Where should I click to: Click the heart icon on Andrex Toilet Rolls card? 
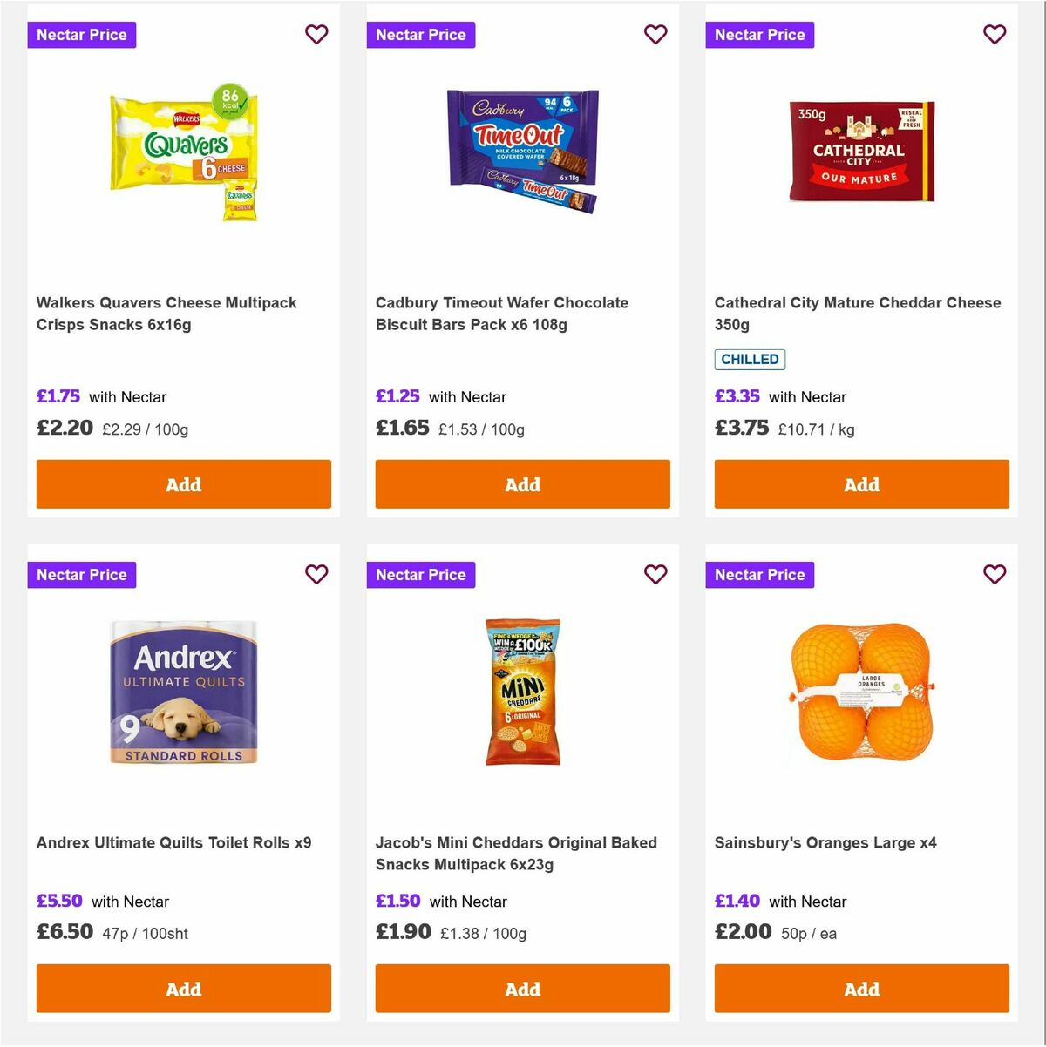(316, 574)
